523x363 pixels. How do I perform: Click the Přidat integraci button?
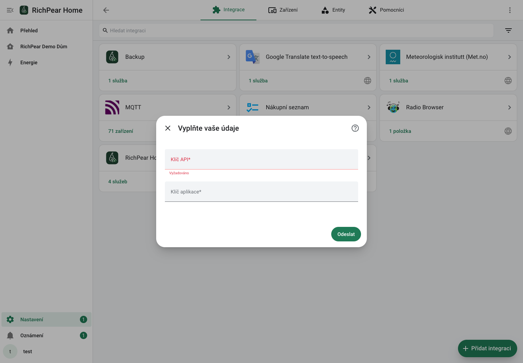click(x=487, y=348)
